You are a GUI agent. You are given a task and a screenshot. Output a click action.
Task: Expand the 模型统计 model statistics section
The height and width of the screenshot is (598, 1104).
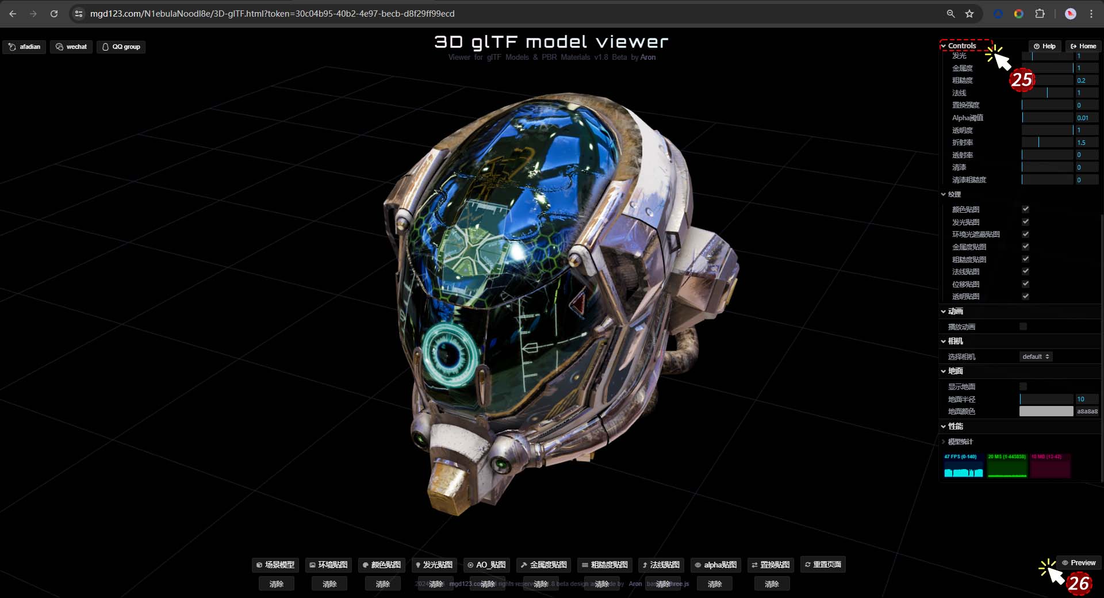[x=960, y=442]
